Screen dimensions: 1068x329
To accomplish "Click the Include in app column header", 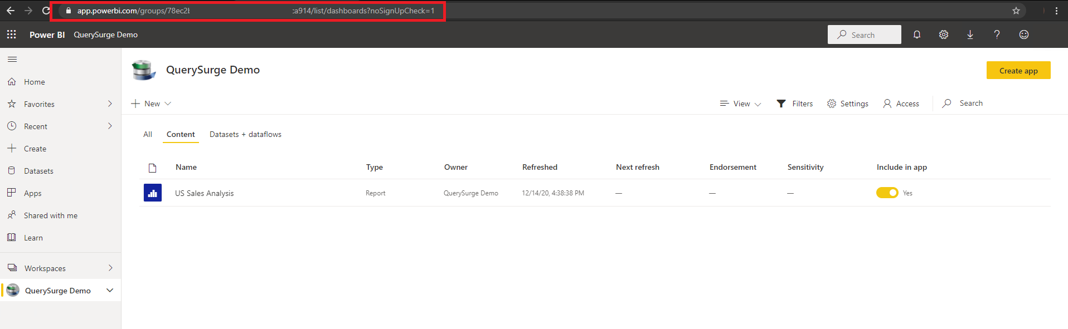I will point(902,167).
